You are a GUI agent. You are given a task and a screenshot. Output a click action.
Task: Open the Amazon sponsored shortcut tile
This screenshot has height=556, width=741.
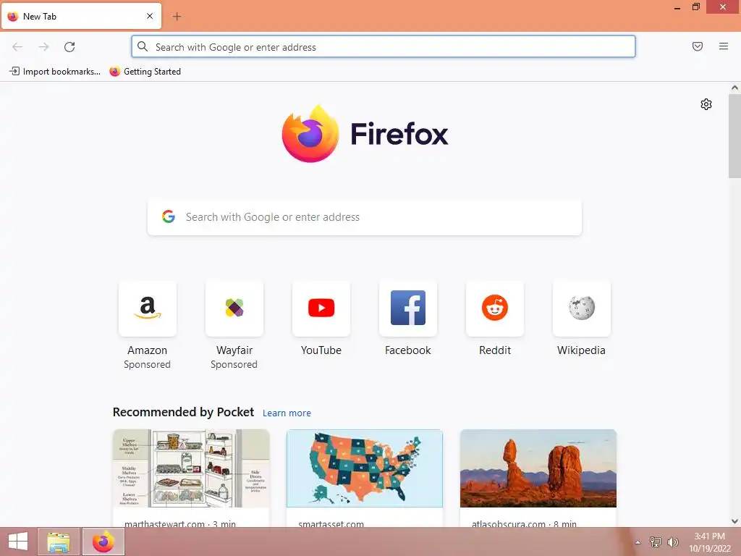pyautogui.click(x=148, y=308)
